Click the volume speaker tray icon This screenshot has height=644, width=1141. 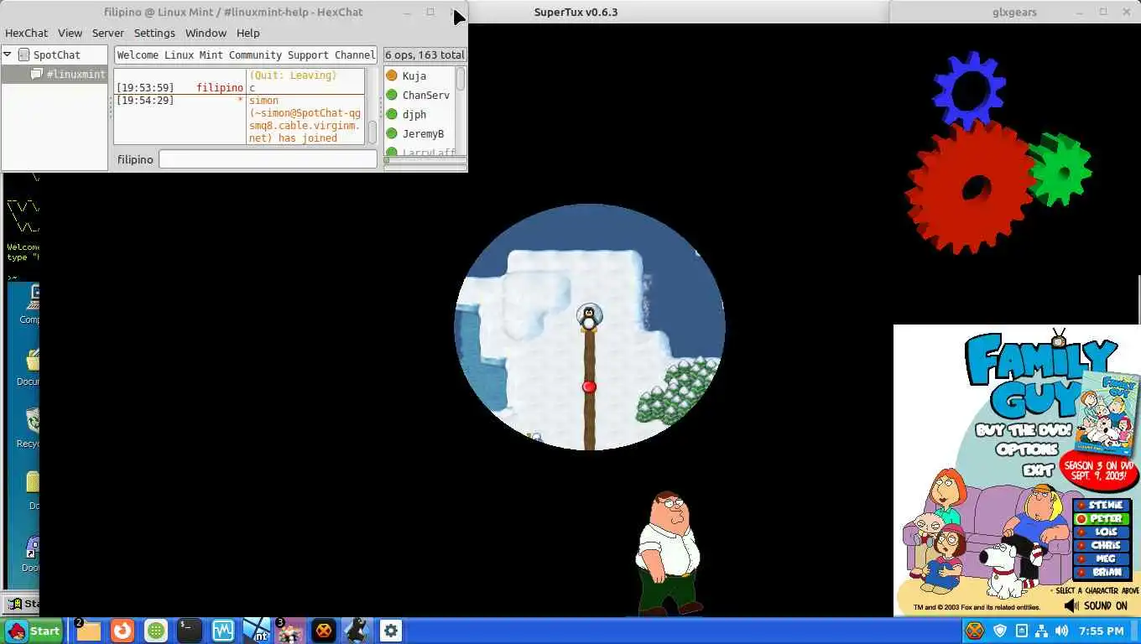coord(1062,631)
